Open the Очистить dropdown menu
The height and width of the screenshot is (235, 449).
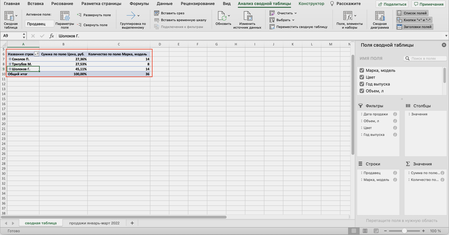click(295, 13)
